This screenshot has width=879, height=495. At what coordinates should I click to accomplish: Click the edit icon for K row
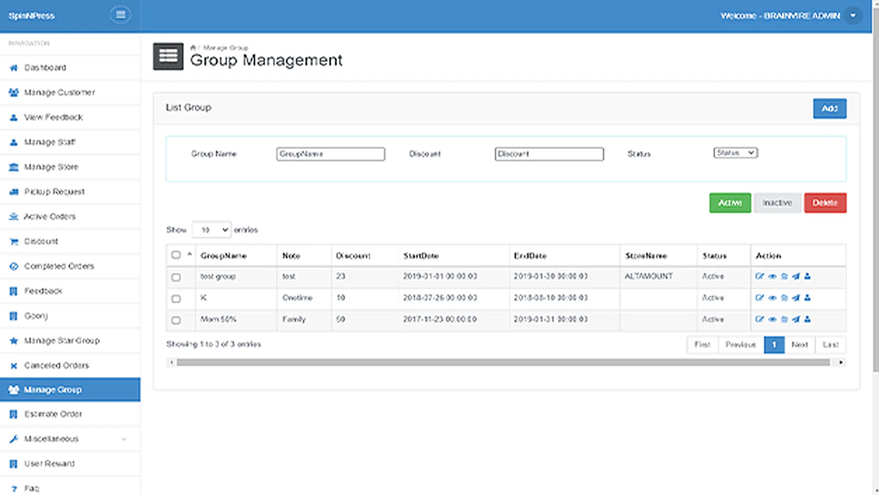[759, 298]
